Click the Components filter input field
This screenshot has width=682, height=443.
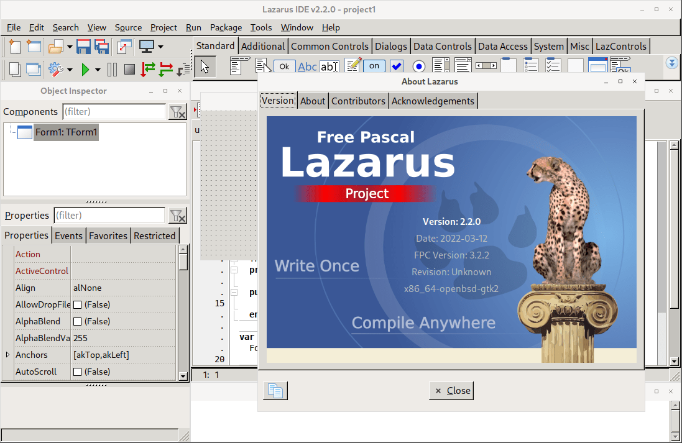114,112
